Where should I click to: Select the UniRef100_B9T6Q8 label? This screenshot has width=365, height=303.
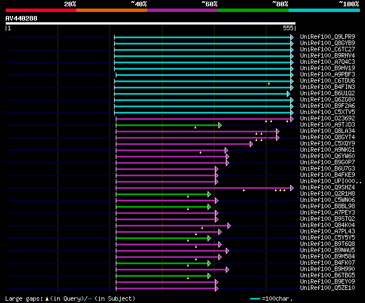point(327,244)
